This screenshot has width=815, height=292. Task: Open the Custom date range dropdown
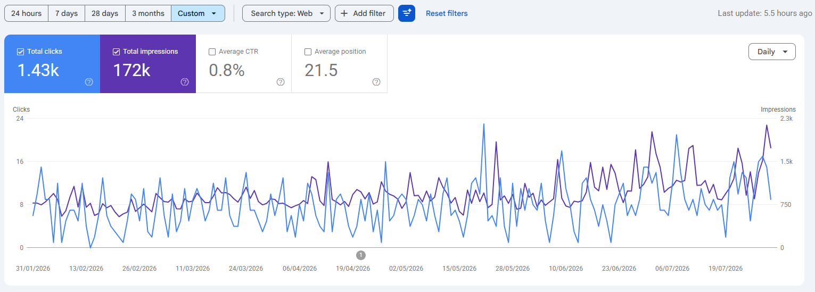coord(197,13)
